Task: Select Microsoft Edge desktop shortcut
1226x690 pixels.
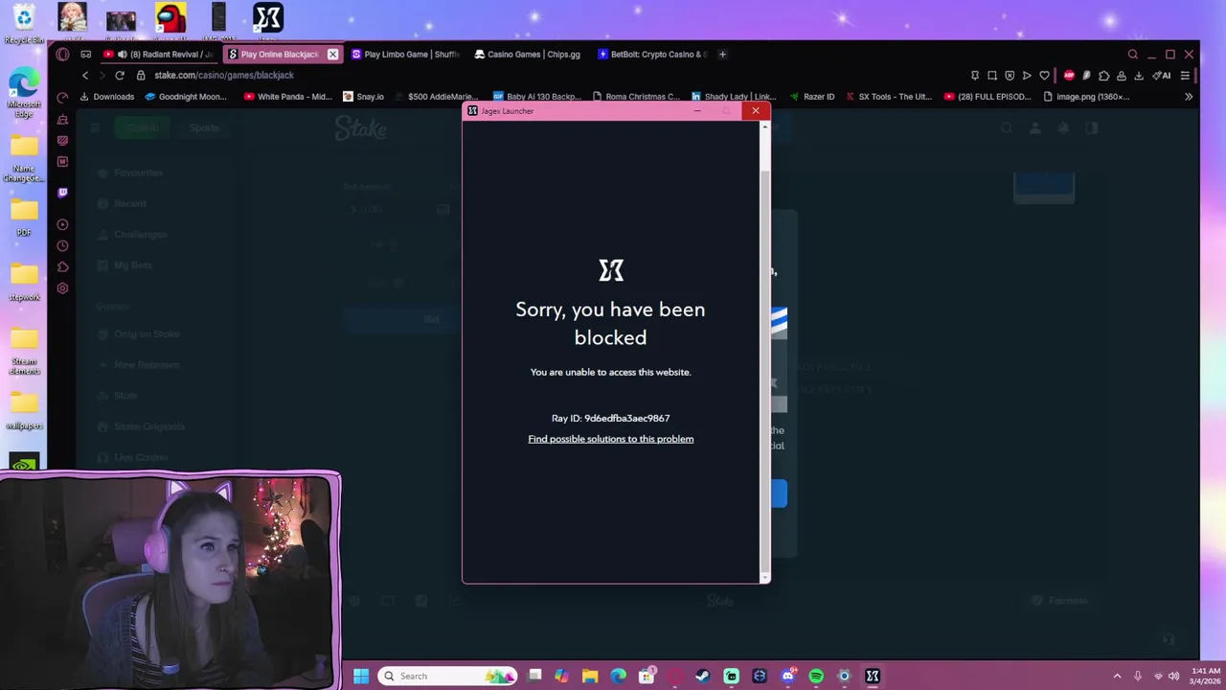Action: coord(24,94)
